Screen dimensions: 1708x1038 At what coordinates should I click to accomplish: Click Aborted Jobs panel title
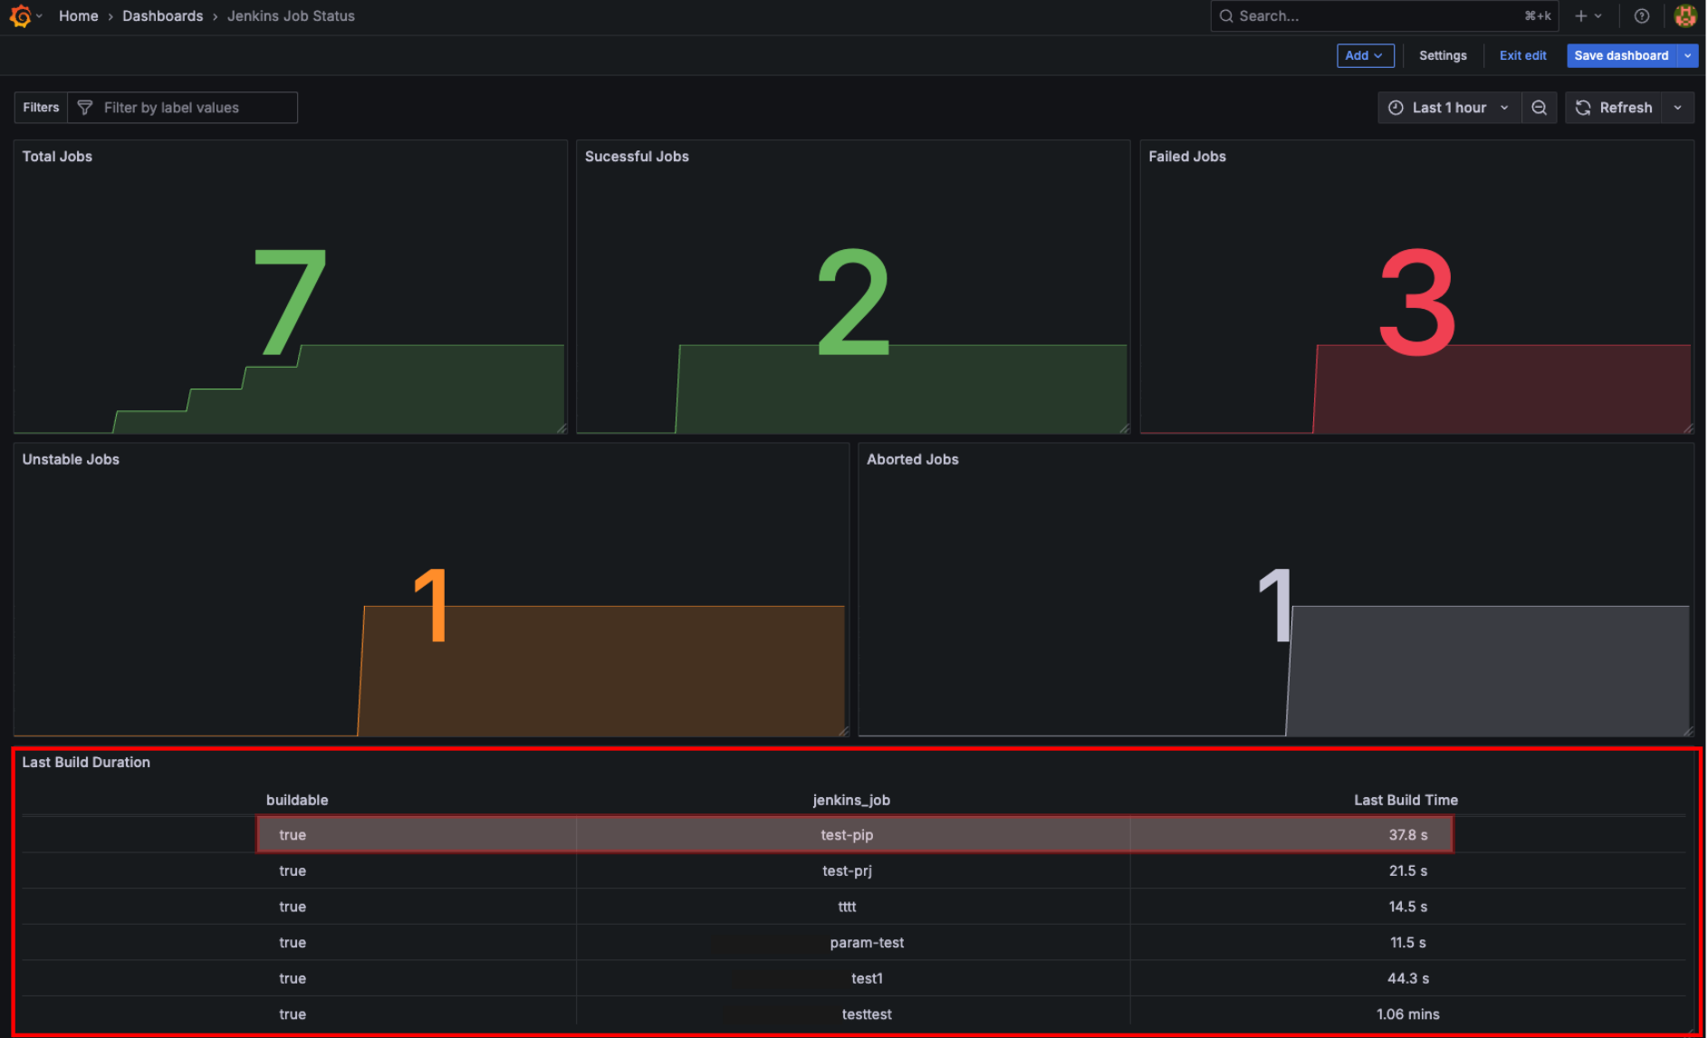(912, 459)
